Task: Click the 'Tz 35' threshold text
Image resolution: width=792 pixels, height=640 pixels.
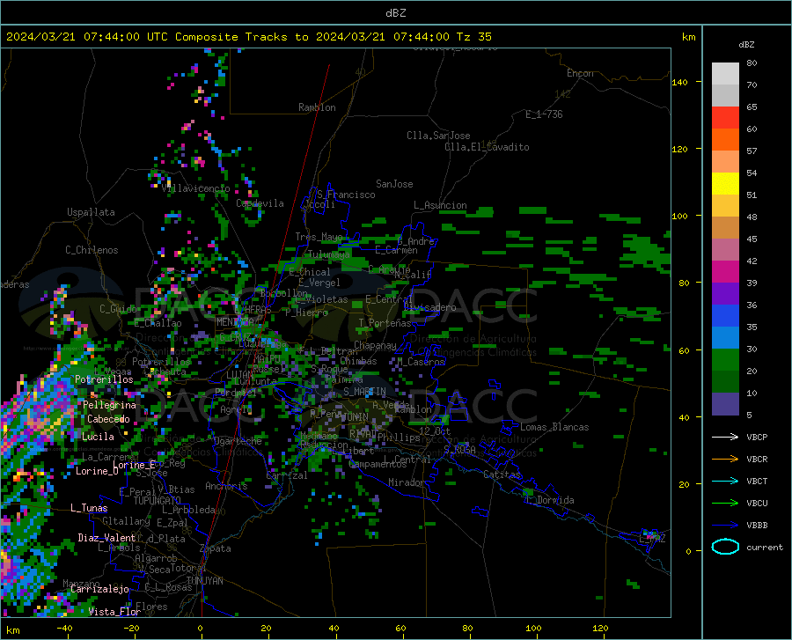Action: (474, 37)
